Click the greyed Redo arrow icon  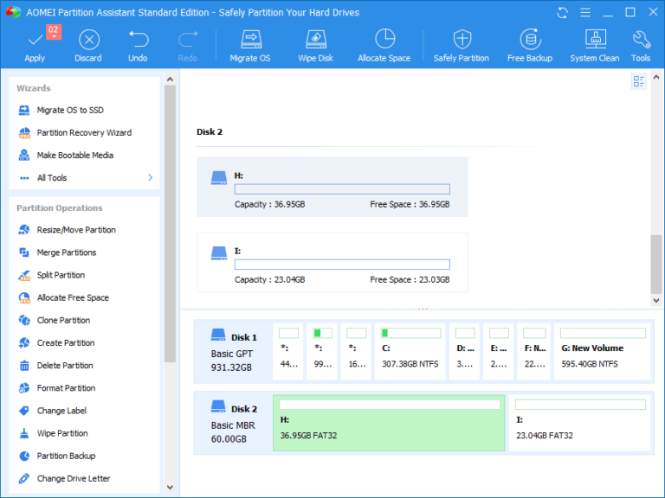click(x=187, y=40)
